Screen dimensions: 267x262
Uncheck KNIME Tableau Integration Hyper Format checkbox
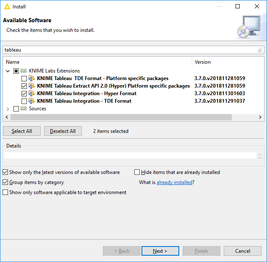click(24, 93)
